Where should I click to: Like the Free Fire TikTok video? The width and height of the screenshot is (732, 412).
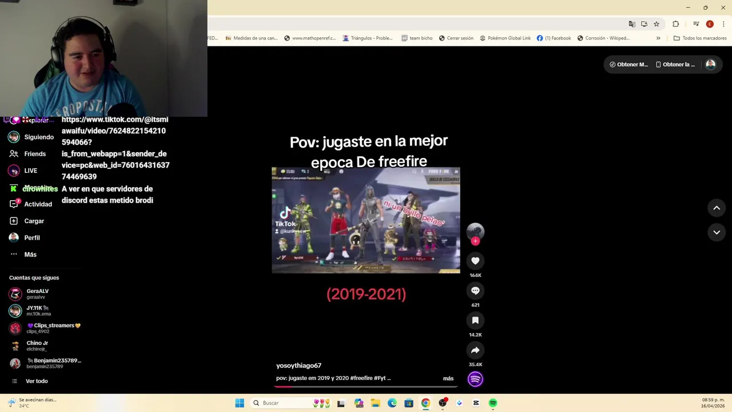point(475,261)
